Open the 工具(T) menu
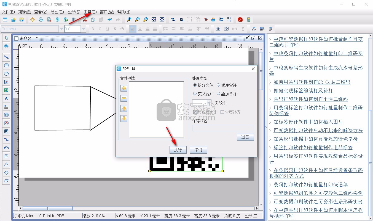Viewport: 373px width, 221px height. point(90,12)
